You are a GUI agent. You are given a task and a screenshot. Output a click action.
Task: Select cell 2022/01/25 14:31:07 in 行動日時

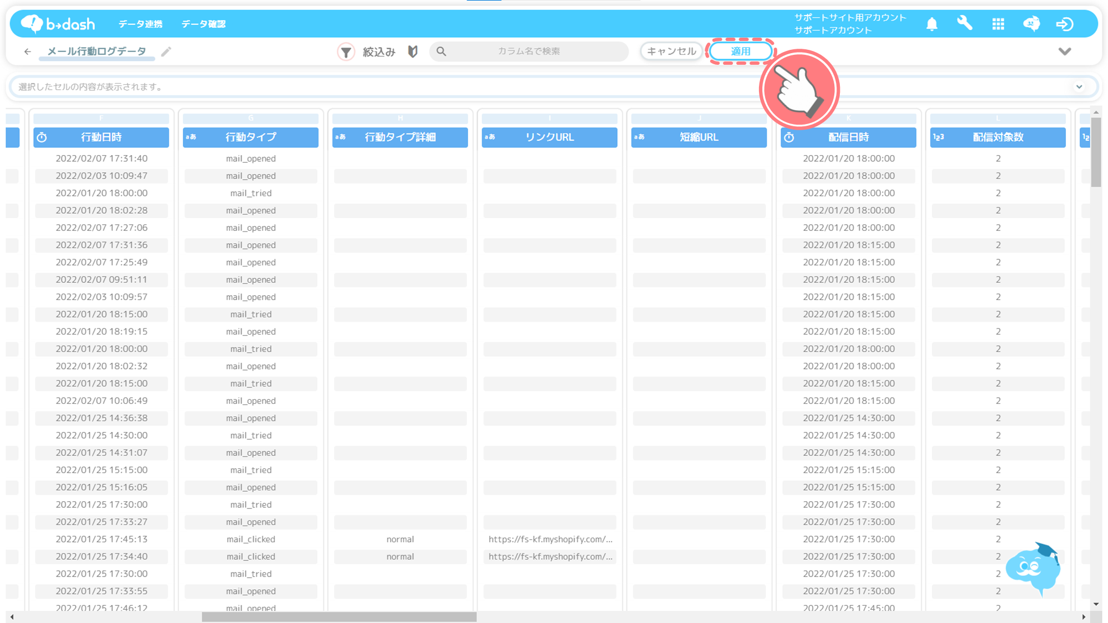click(101, 453)
